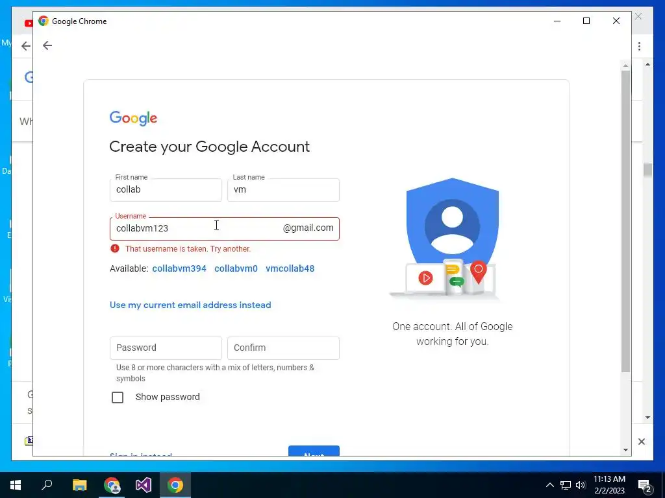
Task: Open the notification center icon
Action: 645,486
